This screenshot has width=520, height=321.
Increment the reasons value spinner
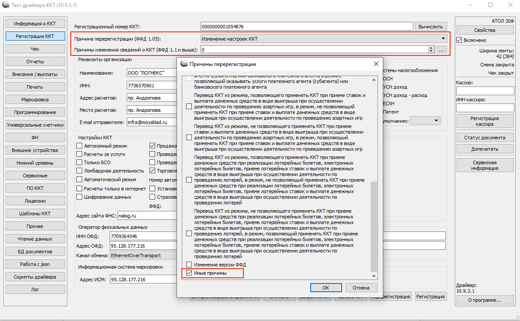[431, 48]
